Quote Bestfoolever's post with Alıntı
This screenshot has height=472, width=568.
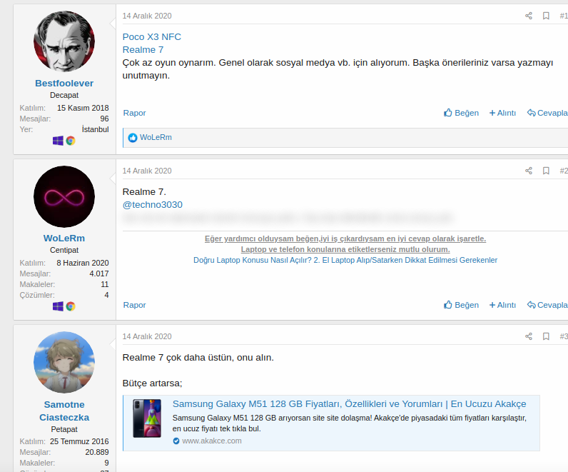(x=502, y=113)
